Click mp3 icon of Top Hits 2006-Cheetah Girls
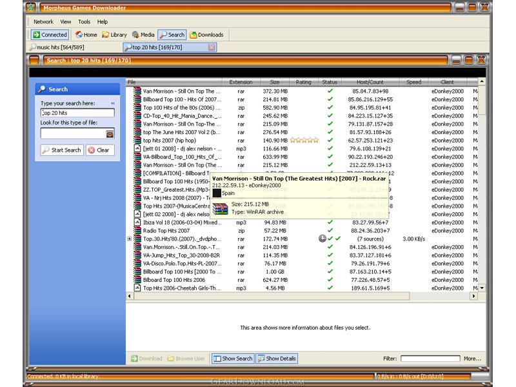This screenshot has width=516, height=387. 137,288
